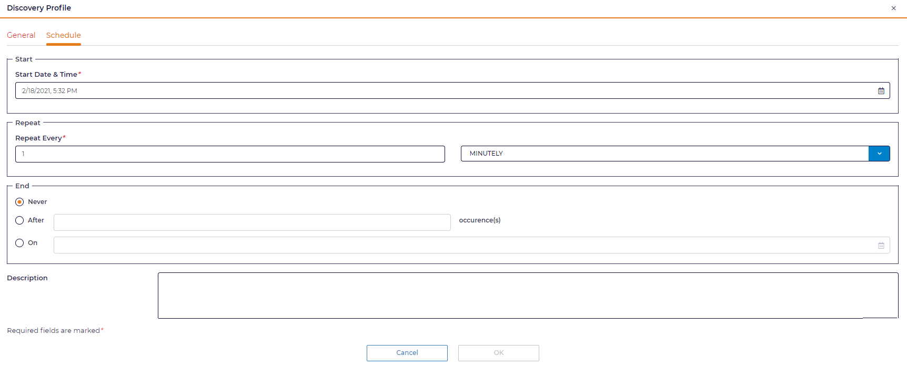Click the occurence(s) text

480,220
